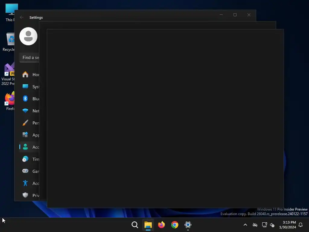This screenshot has height=232, width=309.
Task: Click the Find a setting search box
Action: click(29, 57)
